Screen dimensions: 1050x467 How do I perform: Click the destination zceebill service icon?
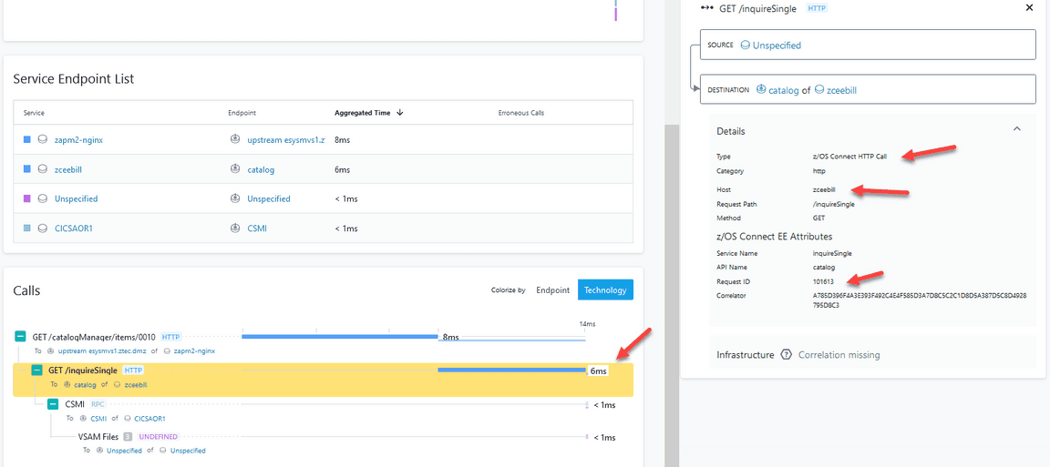tap(819, 89)
